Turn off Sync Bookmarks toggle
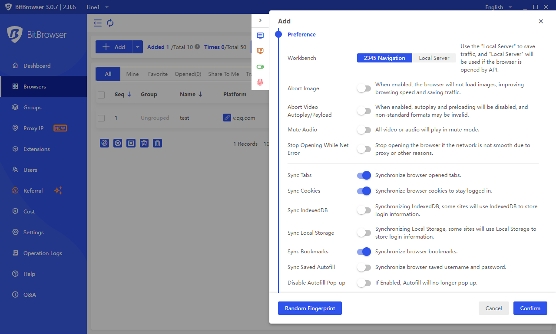This screenshot has width=556, height=334. coord(364,252)
